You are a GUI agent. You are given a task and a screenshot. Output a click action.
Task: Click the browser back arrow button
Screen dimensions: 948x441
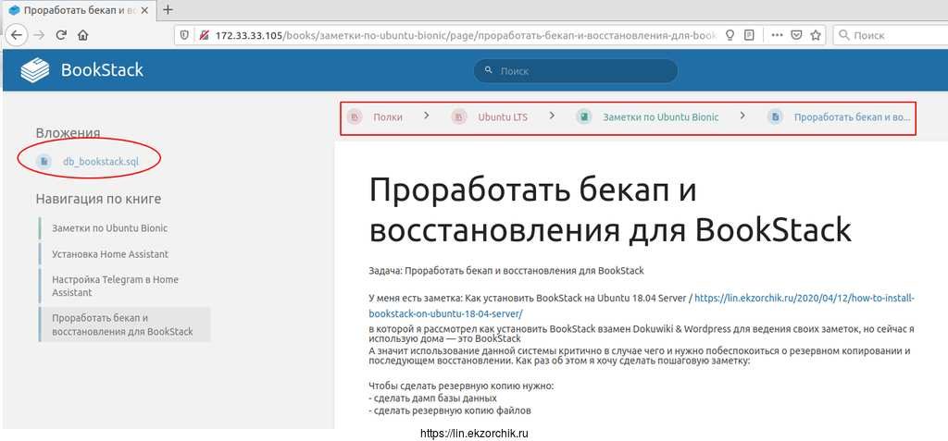pyautogui.click(x=16, y=35)
